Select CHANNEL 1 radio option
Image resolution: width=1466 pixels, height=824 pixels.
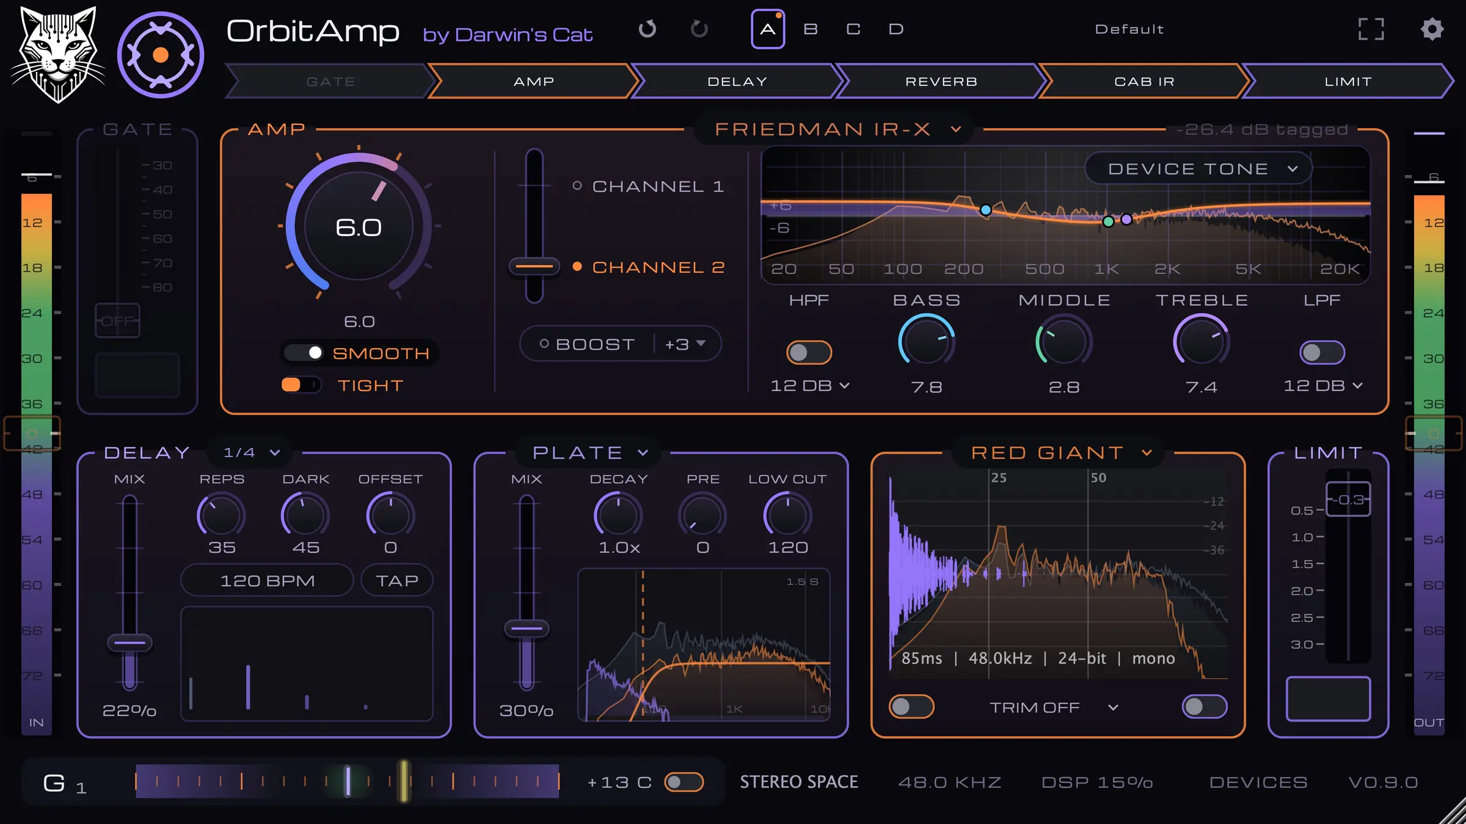649,186
